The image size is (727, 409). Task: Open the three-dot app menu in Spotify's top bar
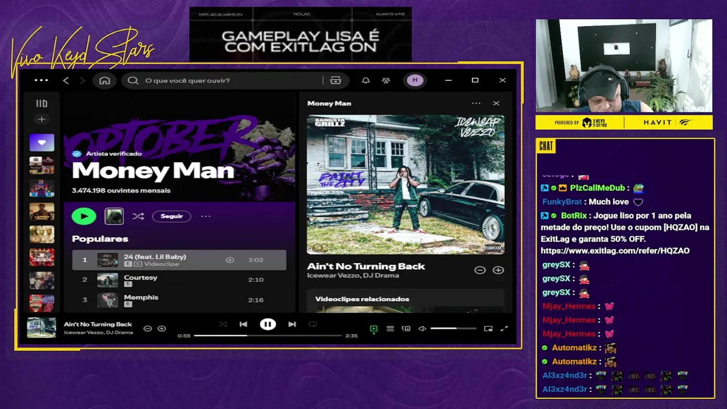coord(41,80)
